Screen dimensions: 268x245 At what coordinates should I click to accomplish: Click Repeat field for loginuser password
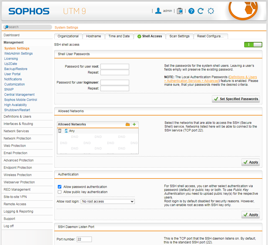coord(115,88)
